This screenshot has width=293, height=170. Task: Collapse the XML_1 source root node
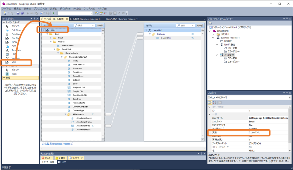tap(43, 30)
